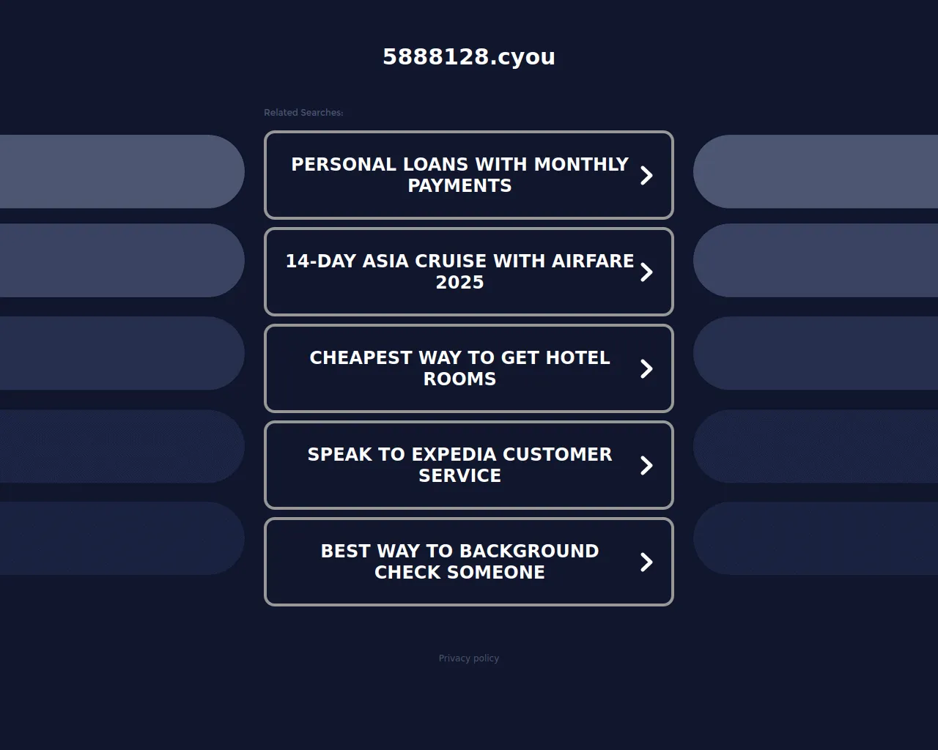This screenshot has width=938, height=750.
Task: Click the Related Searches label
Action: point(303,113)
